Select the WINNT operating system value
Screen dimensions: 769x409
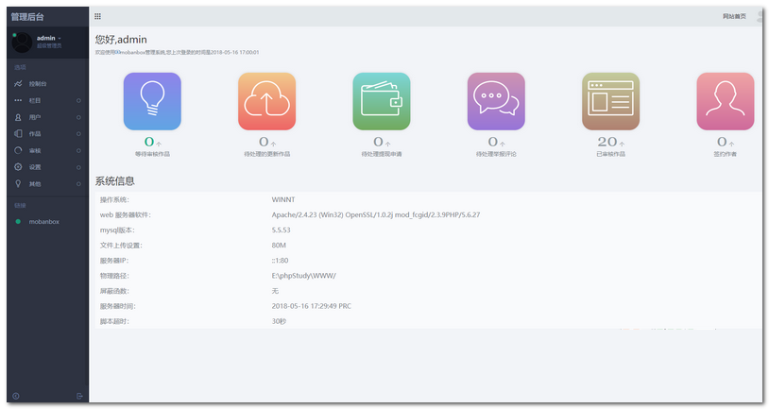[283, 199]
